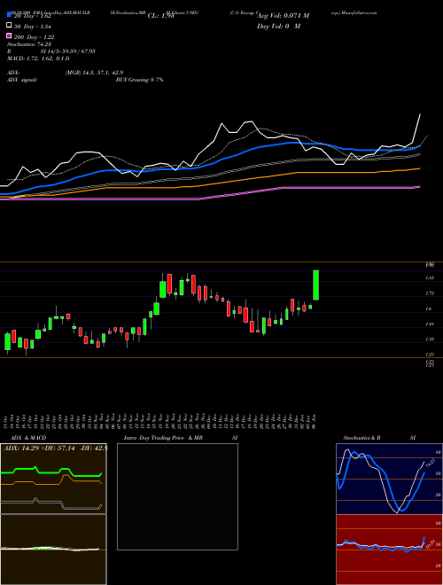Click the 1.35 price axis label
Viewport: 443px width, 585px height.
pos(430,339)
